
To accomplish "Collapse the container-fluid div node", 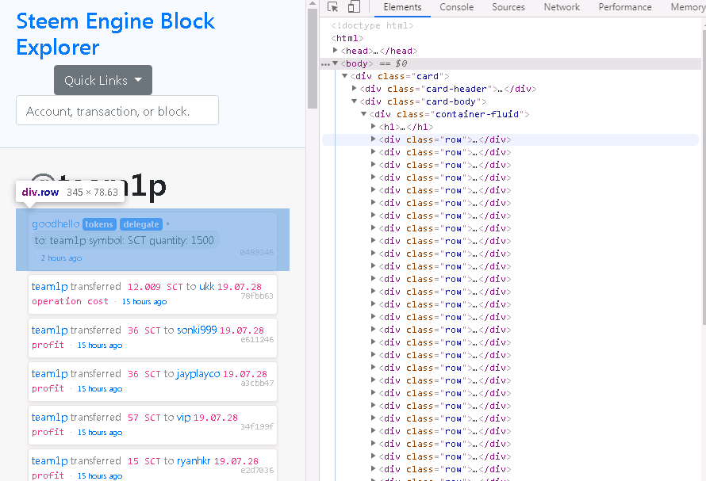I will coord(364,114).
